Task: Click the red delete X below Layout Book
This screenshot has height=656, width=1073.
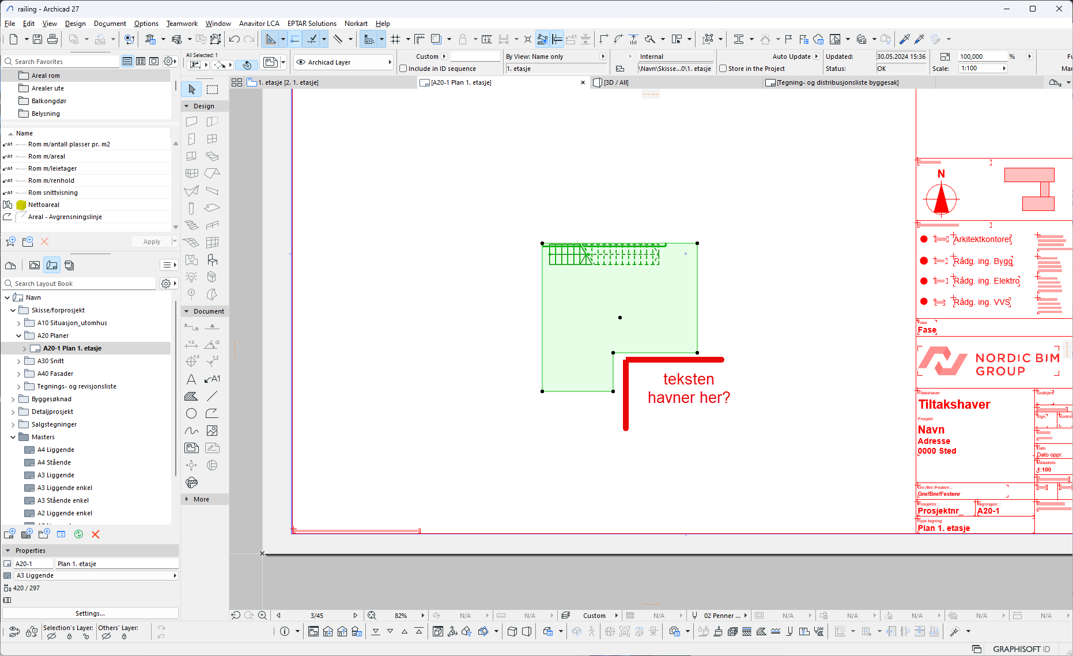Action: pyautogui.click(x=96, y=534)
